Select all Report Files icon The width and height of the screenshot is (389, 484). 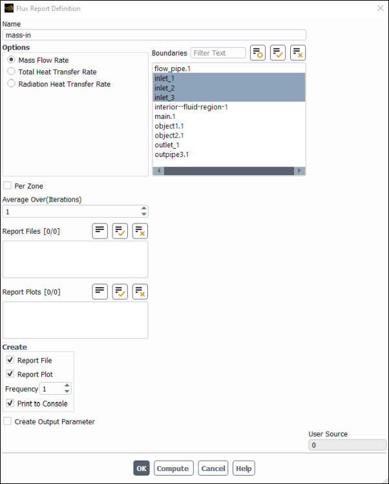(120, 231)
